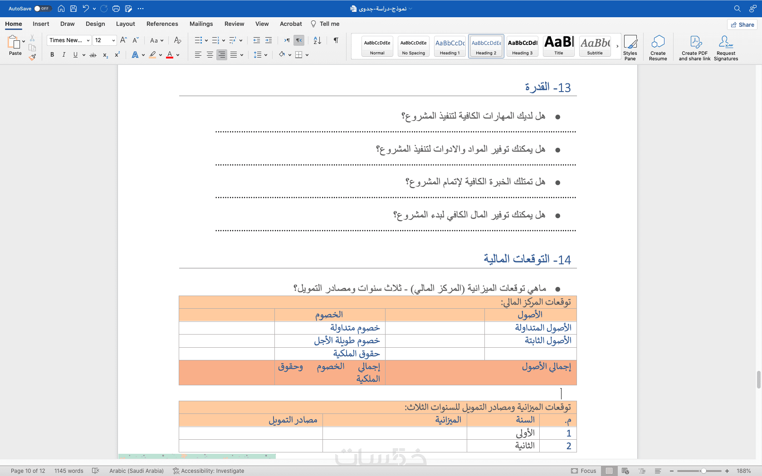Open the Styles Pane
The image size is (762, 476).
pos(630,48)
